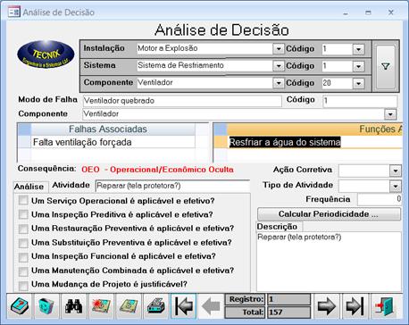Advance to the next record
The width and height of the screenshot is (409, 325).
tap(327, 306)
